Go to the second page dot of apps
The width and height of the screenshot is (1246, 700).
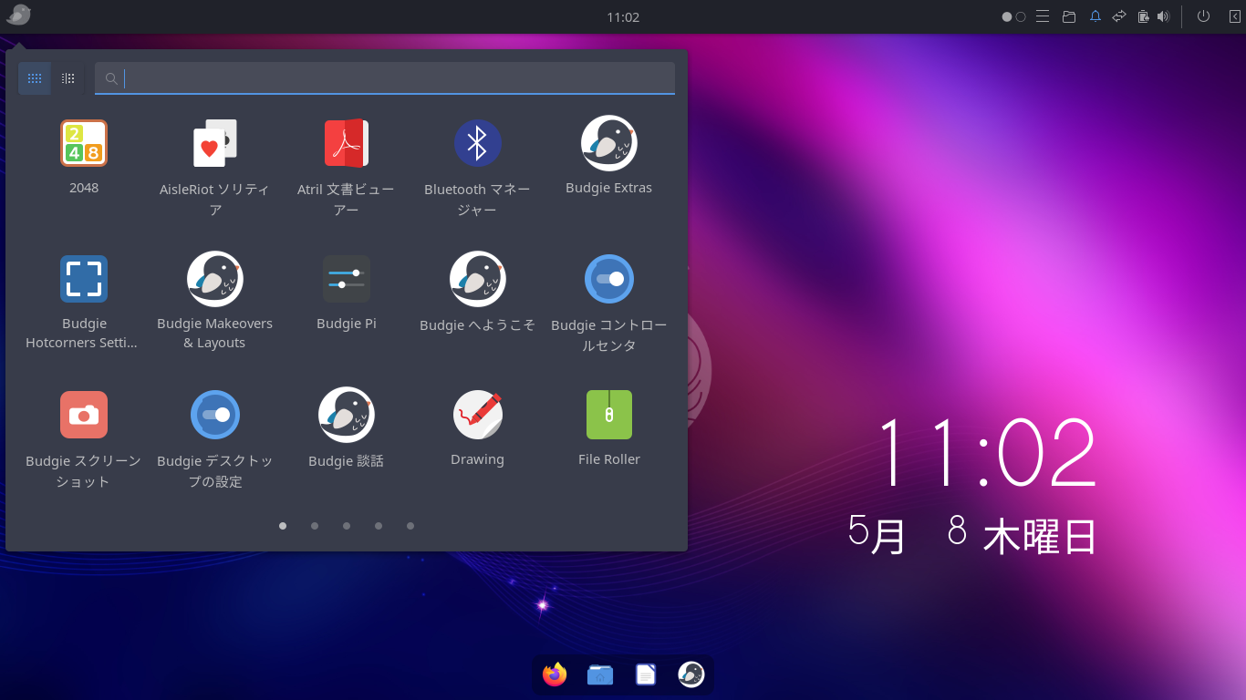315,526
